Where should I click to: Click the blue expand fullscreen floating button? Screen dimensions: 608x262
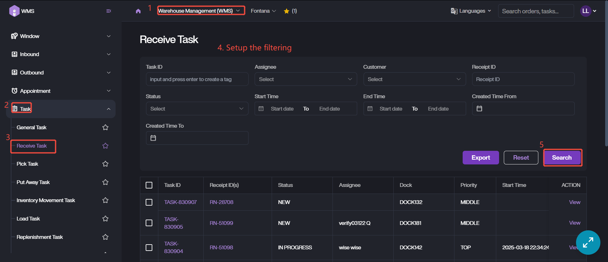point(588,242)
